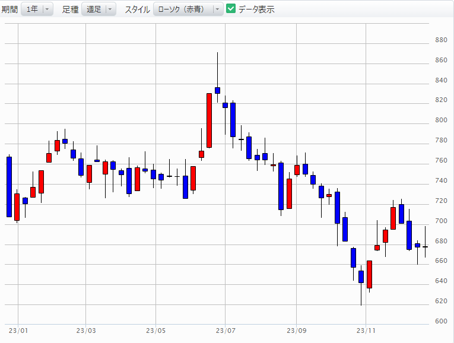The width and height of the screenshot is (454, 343).
Task: Click the 740 price axis label
Action: (442, 180)
